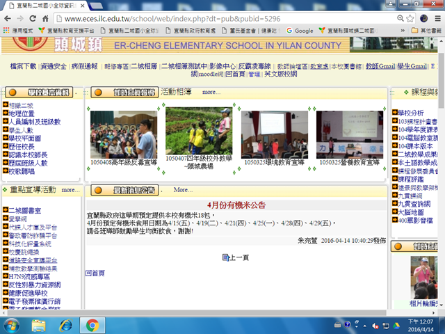Open Internet Explorer from the taskbar
445x334 pixels.
(65, 326)
